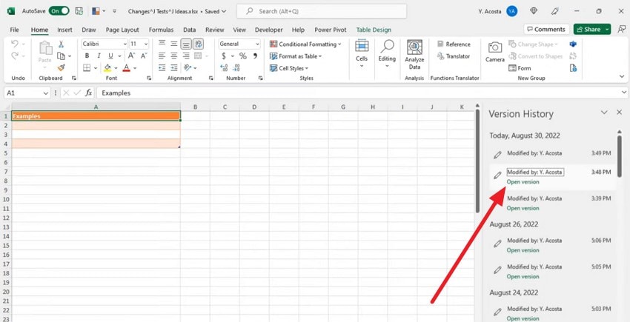This screenshot has width=630, height=322.
Task: Decrease font size with the smaller A
Action: (x=143, y=56)
